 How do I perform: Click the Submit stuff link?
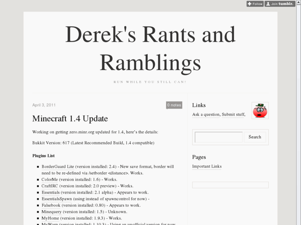[233, 114]
